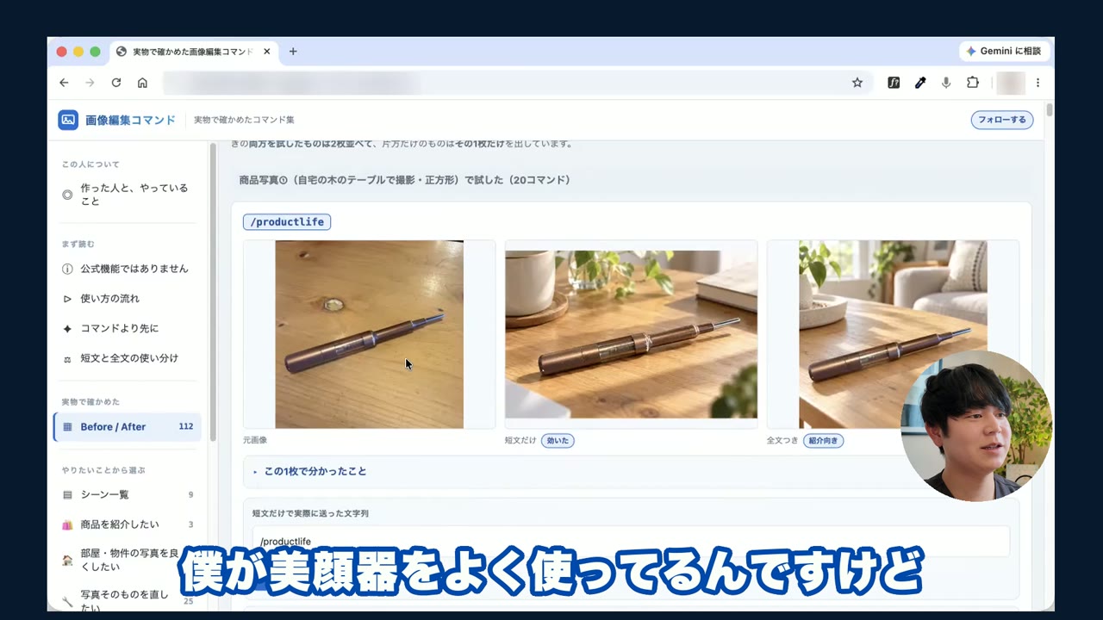Open 短文と全文の使い分け sidebar item
The image size is (1103, 620).
click(x=128, y=358)
